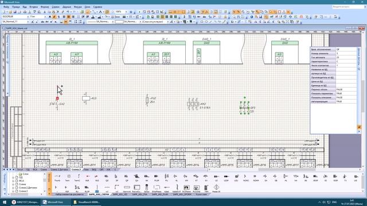The width and height of the screenshot is (367, 206).
Task: Go to first page with tab scroll arrow
Action: click(4, 169)
